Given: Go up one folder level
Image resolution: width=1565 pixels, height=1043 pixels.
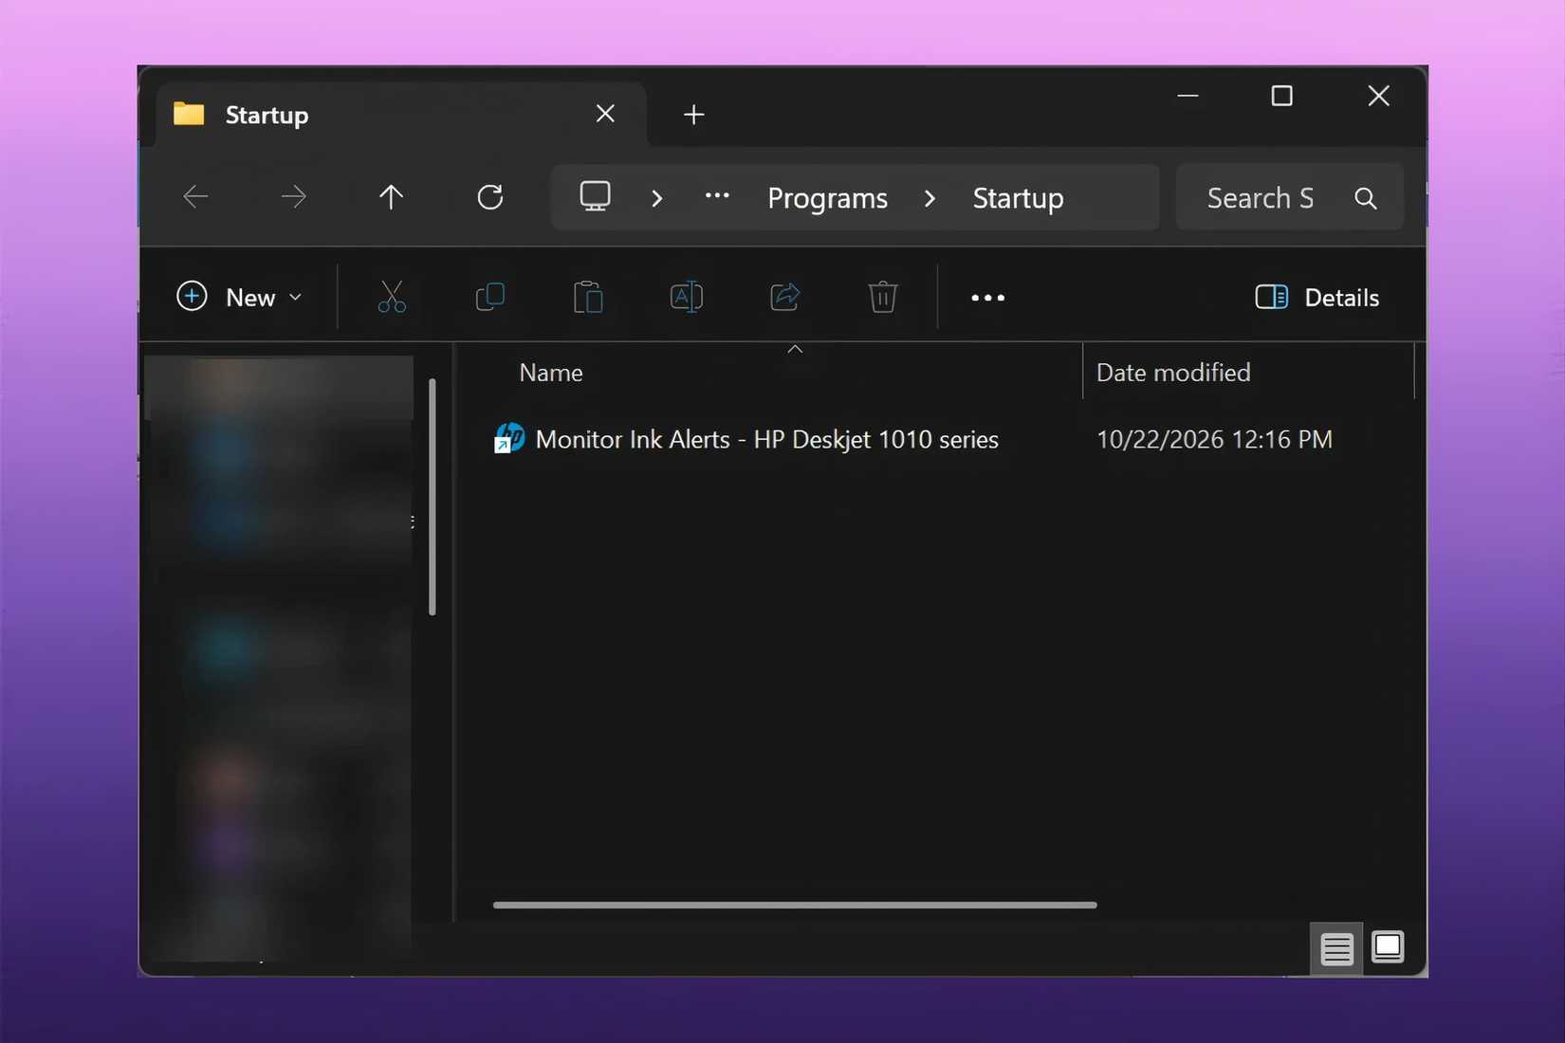Looking at the screenshot, I should [391, 197].
